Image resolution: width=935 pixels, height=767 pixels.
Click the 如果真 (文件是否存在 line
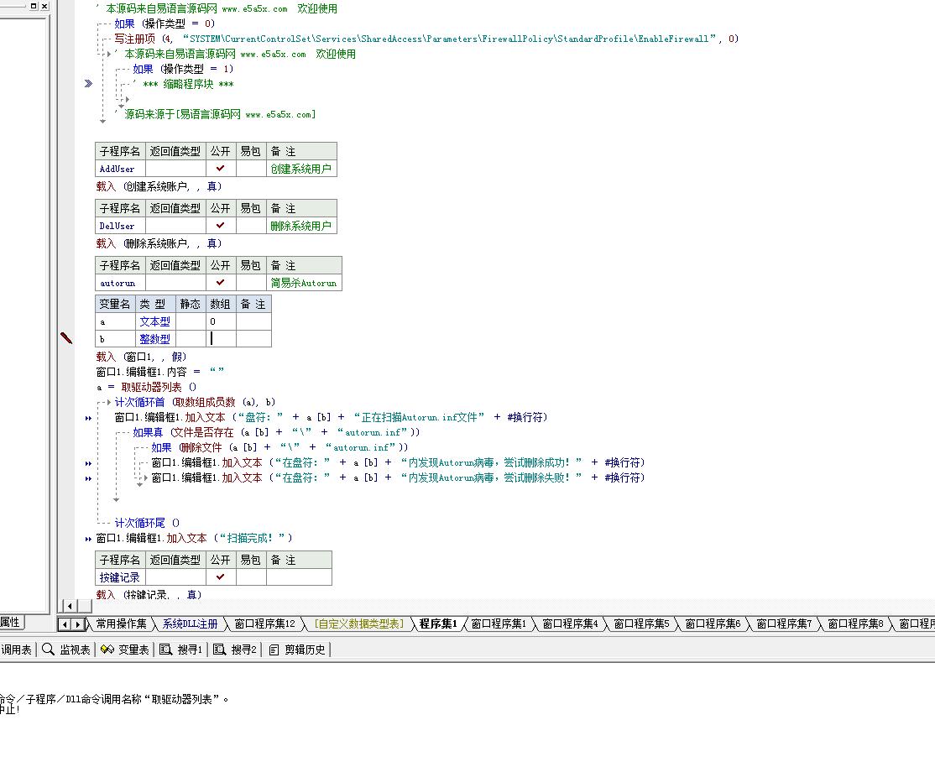277,432
